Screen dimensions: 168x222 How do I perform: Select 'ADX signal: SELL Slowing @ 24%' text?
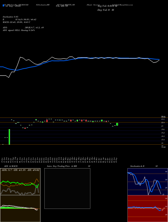[x=19, y=30]
